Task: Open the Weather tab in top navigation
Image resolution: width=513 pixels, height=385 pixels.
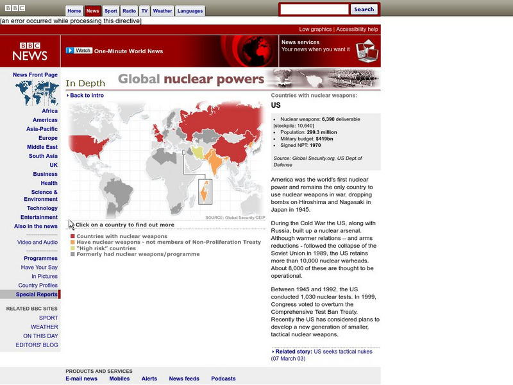Action: click(x=162, y=11)
